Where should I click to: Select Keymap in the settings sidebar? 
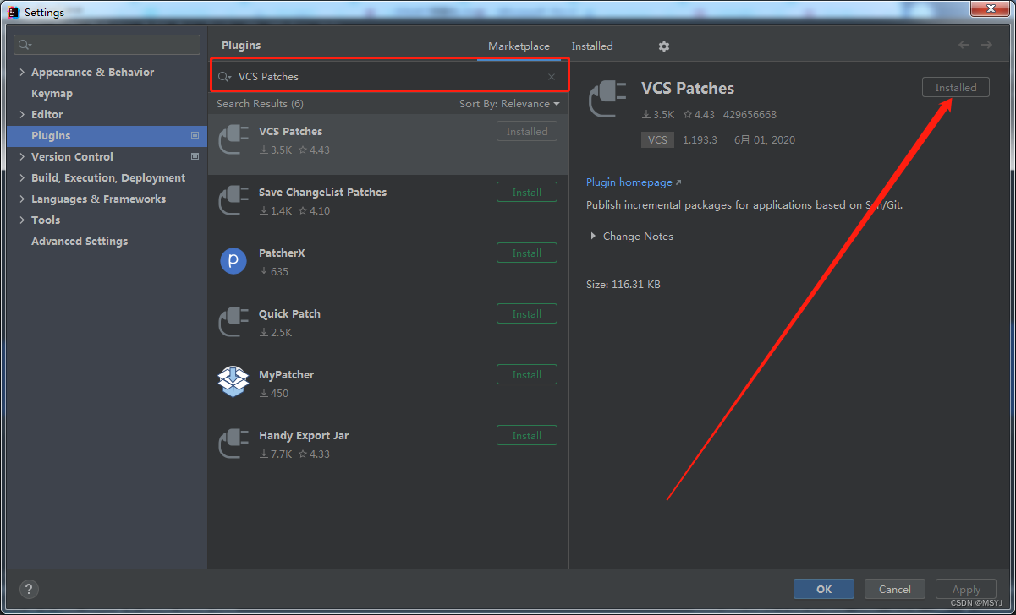coord(52,93)
